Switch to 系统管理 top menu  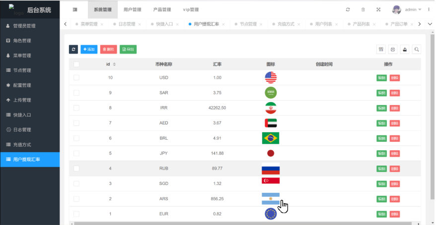pos(103,10)
